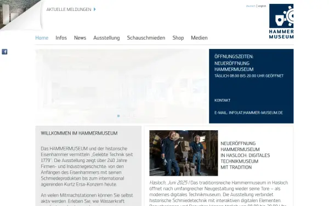Screen dimensions: 329x206
Task: Click the Öffnungszeiten heading
Action: (234, 57)
